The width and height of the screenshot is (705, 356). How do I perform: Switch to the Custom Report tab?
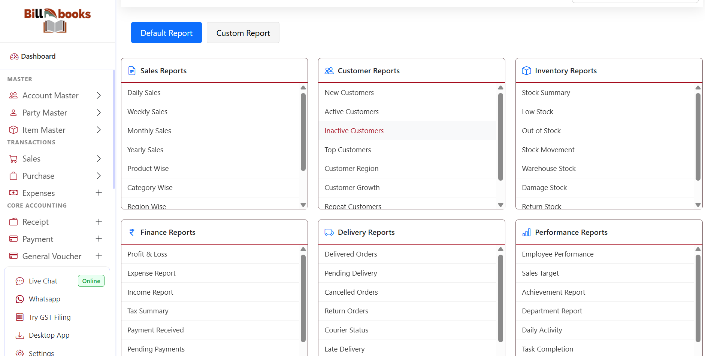coord(243,33)
